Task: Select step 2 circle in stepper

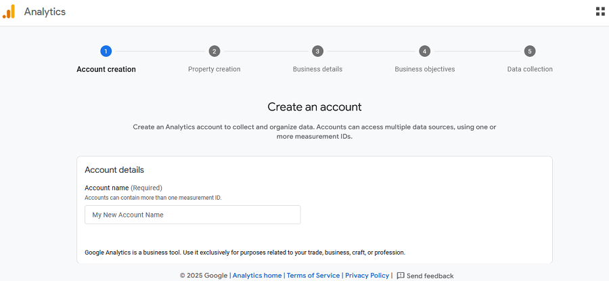Action: click(214, 51)
